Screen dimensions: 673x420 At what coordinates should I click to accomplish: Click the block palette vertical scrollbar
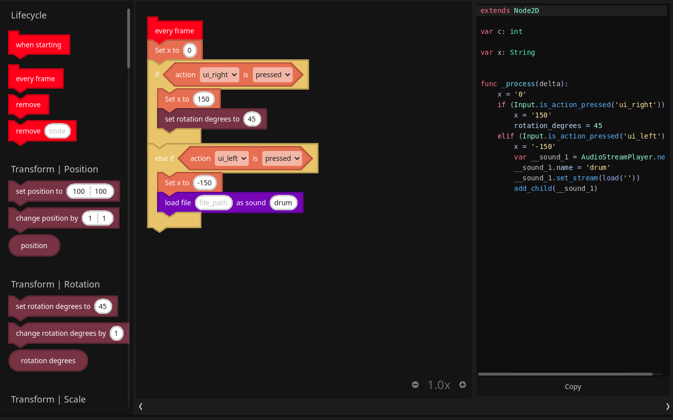point(129,39)
